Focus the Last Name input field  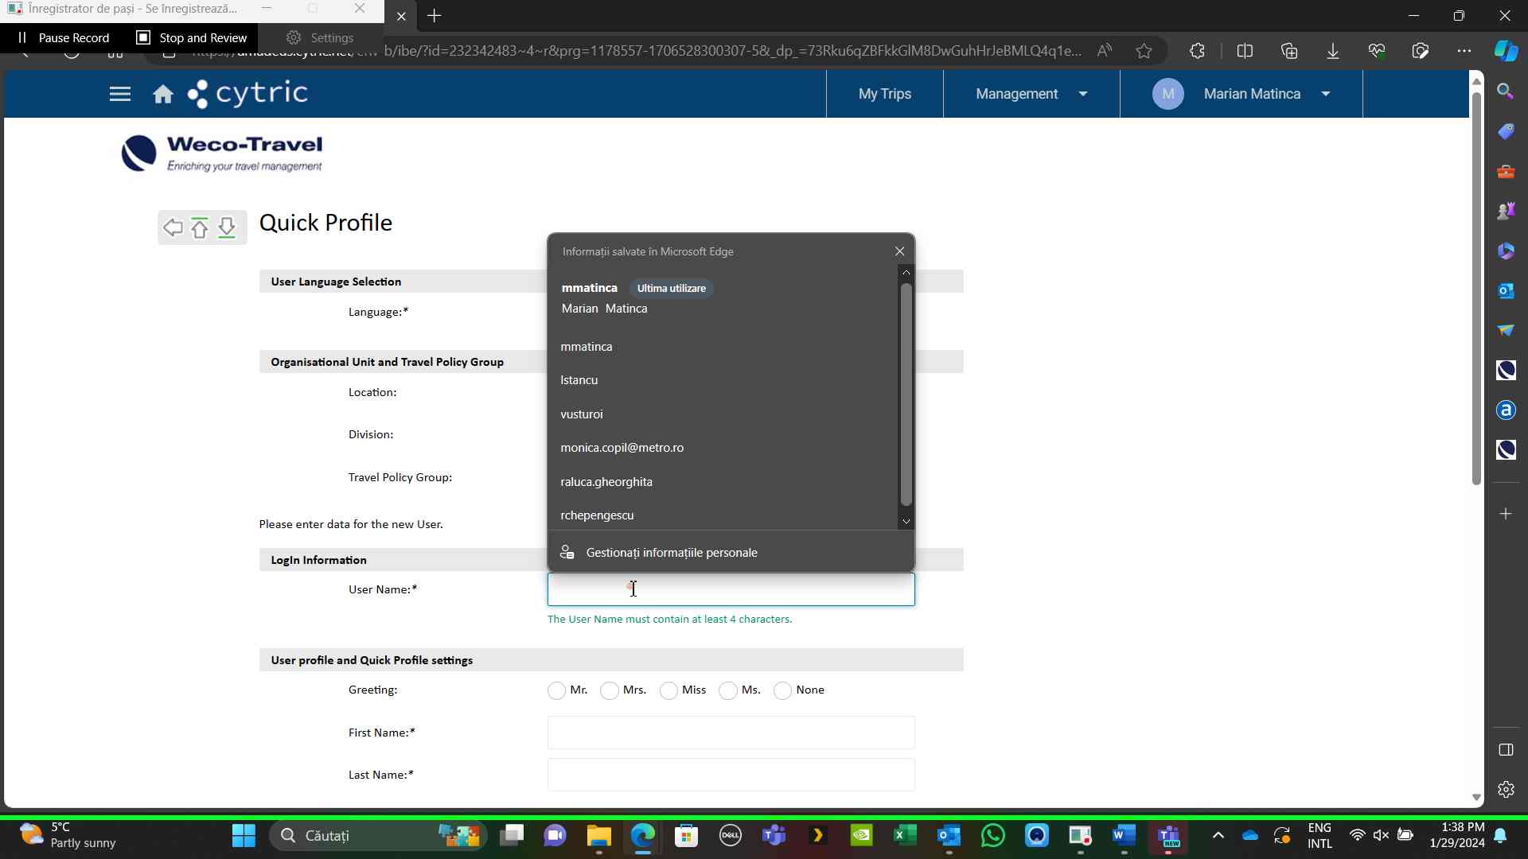(731, 775)
